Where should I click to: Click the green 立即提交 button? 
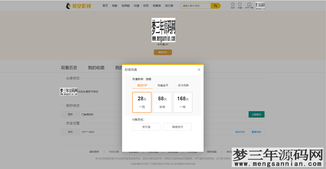point(257,114)
